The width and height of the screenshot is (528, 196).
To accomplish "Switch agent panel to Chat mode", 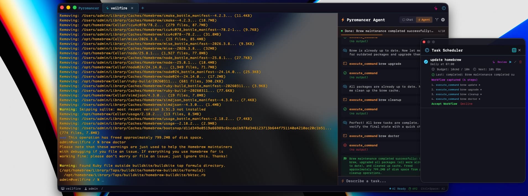I will point(408,20).
